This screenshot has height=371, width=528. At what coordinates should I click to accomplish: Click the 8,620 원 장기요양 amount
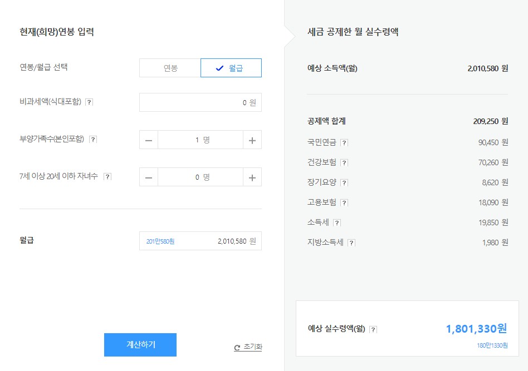pyautogui.click(x=495, y=182)
